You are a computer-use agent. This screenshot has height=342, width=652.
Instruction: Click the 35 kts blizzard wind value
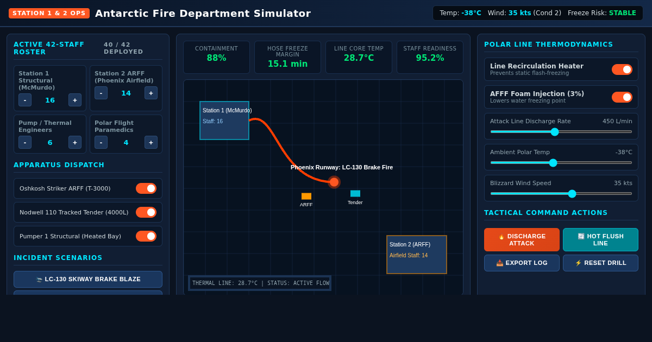tap(623, 183)
